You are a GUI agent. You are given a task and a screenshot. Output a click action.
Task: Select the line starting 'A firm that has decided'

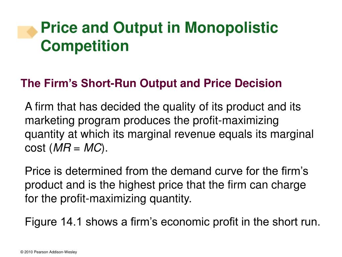pos(163,107)
